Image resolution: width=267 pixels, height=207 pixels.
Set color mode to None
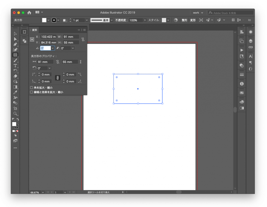coord(17,131)
